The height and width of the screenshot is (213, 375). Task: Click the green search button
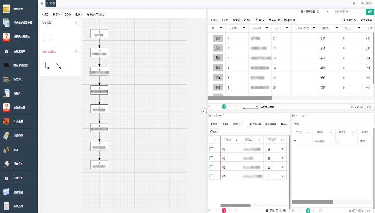369,11
